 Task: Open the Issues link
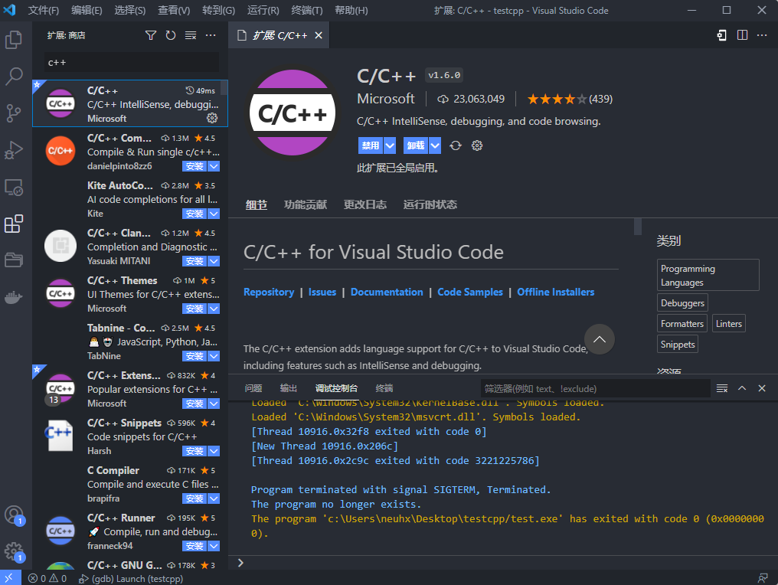click(x=322, y=292)
